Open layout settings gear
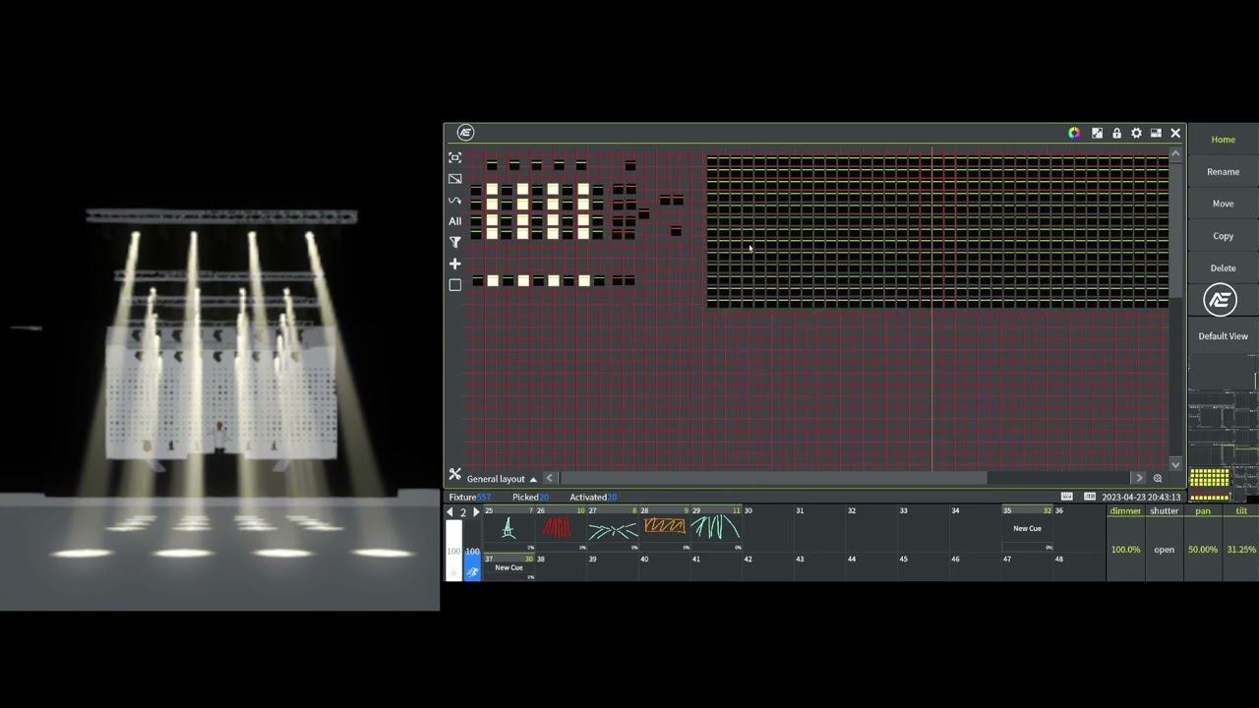This screenshot has width=1259, height=708. 1136,133
